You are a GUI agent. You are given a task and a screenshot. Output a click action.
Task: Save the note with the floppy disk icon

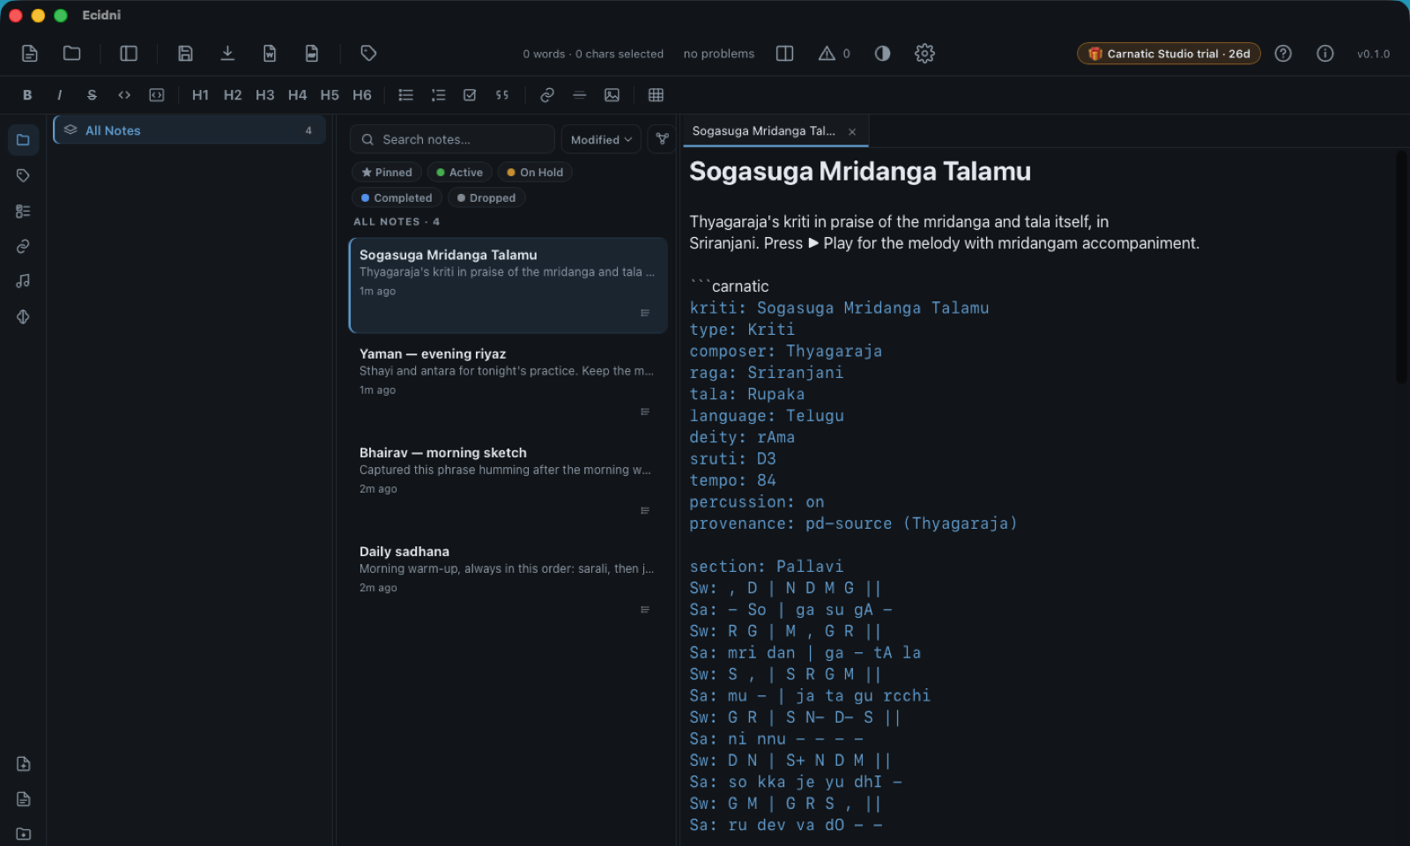click(x=185, y=54)
